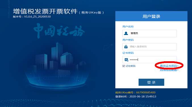Click the 证书密码 label
Image resolution: width=192 pixels, height=107 pixels.
[128, 53]
